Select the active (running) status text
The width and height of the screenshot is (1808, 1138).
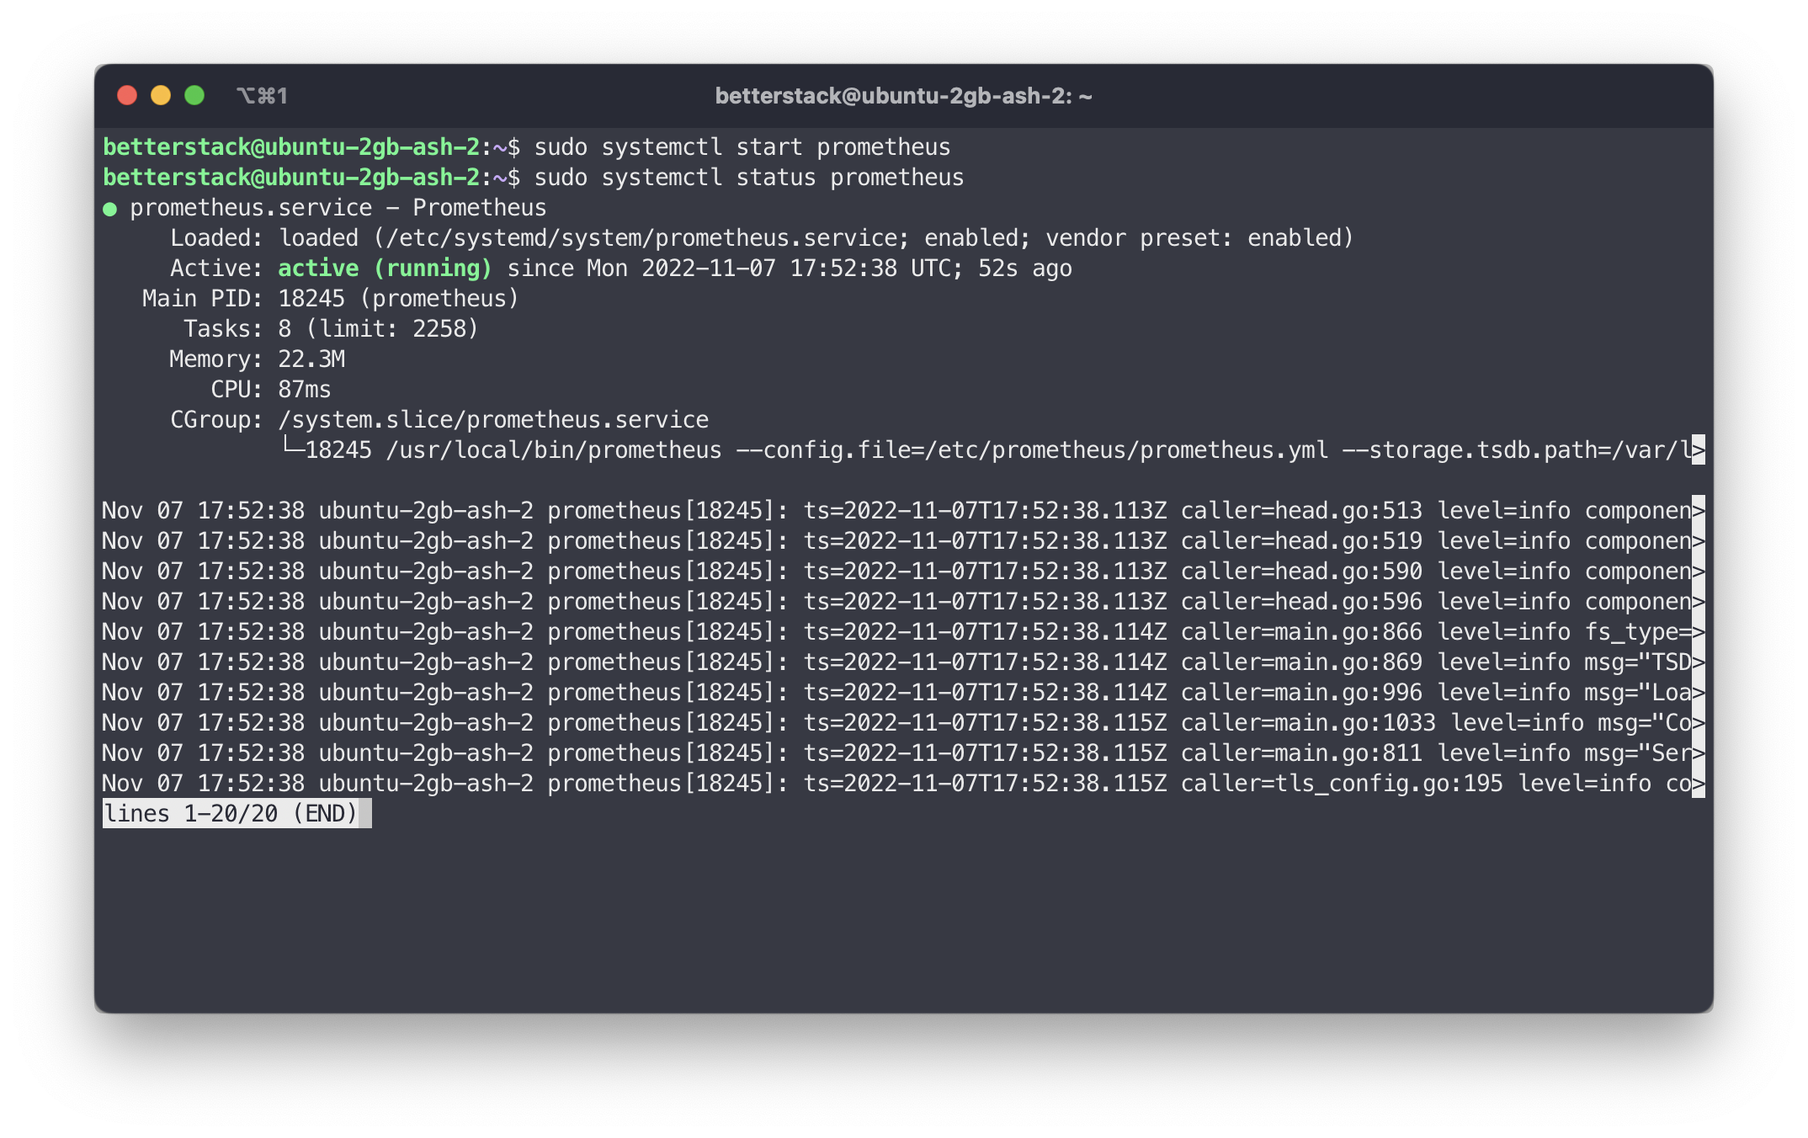click(x=385, y=268)
